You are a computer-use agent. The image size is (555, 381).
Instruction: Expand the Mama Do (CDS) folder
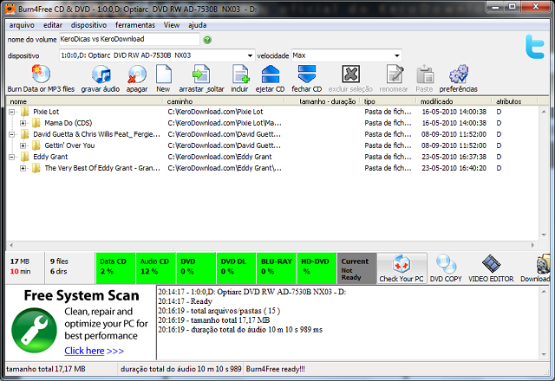coord(23,123)
